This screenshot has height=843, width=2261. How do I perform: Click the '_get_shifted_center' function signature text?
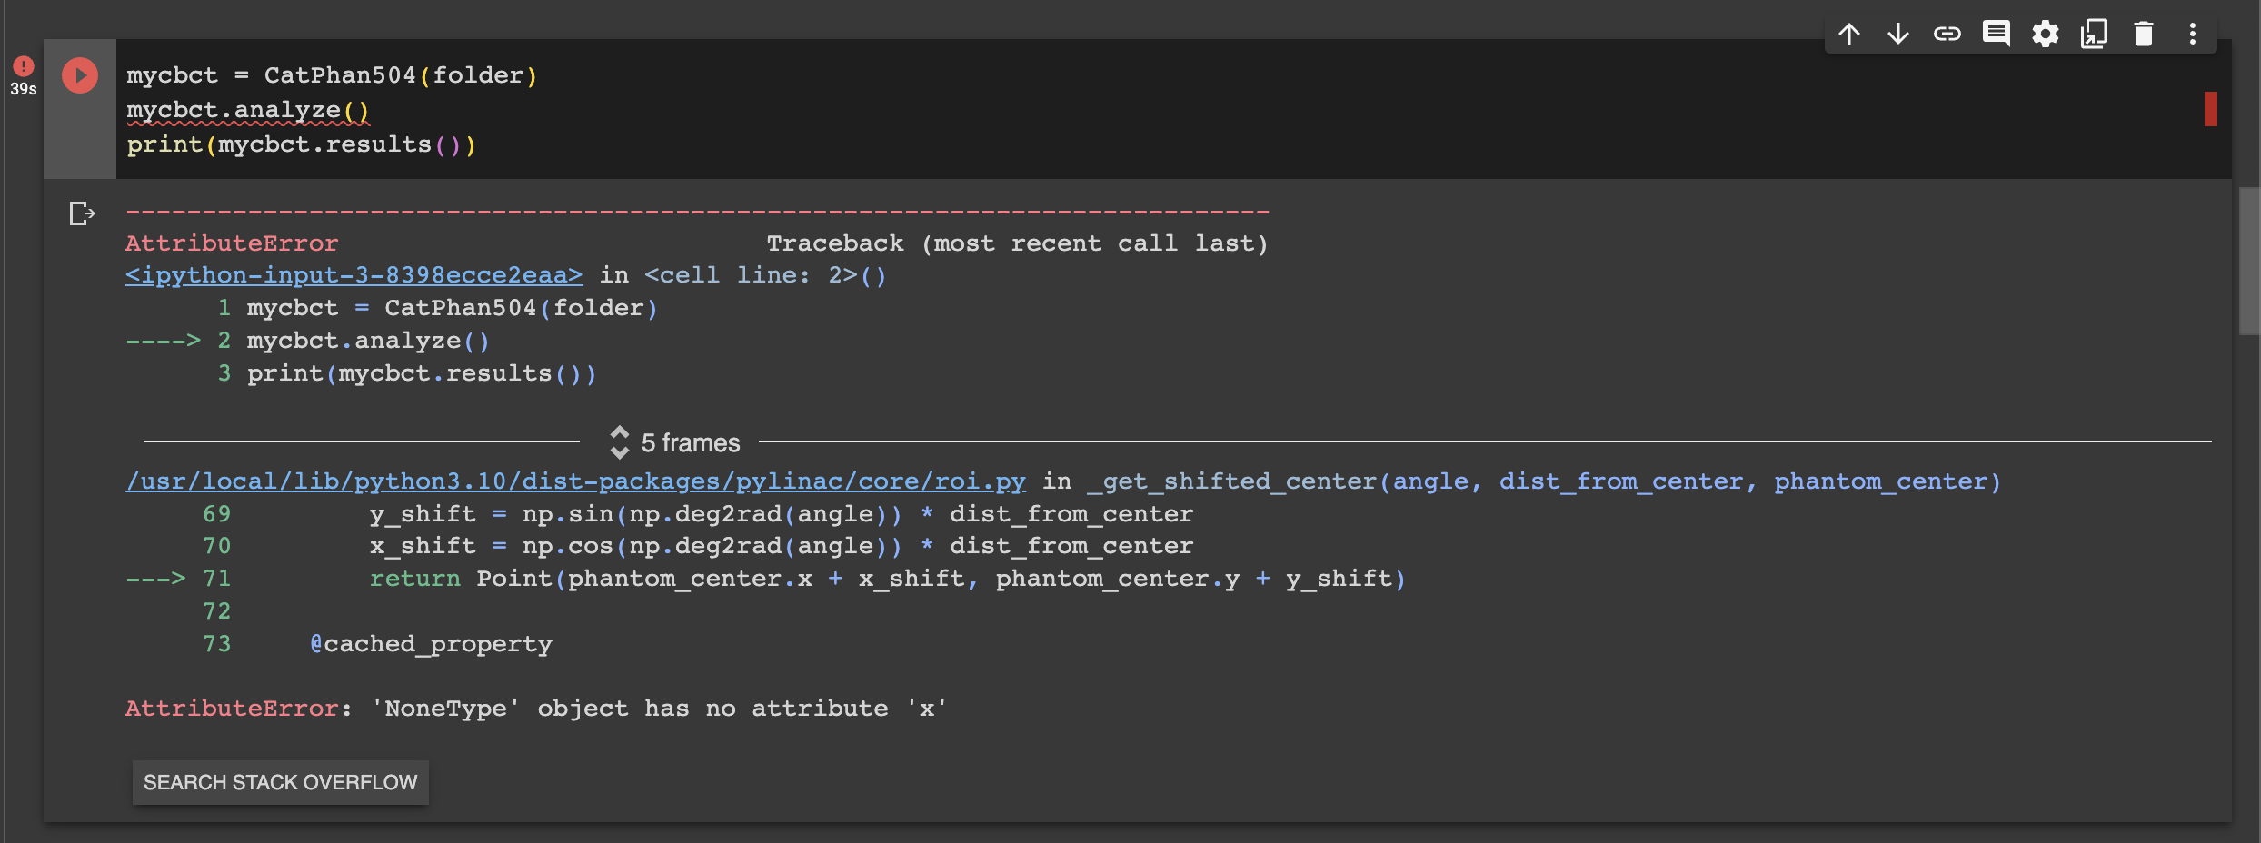click(x=1544, y=481)
